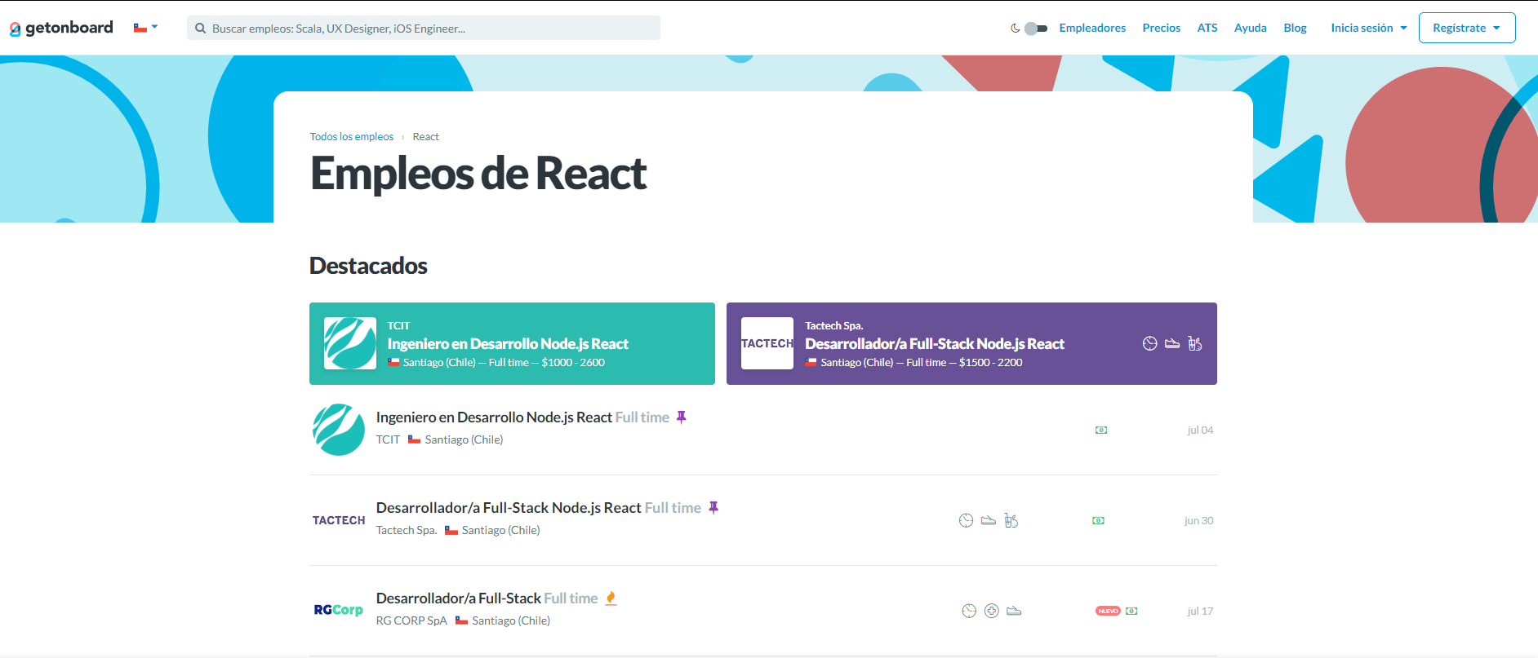The height and width of the screenshot is (658, 1538).
Task: Click the Chile flag beside Tactech Santiago
Action: click(x=451, y=530)
